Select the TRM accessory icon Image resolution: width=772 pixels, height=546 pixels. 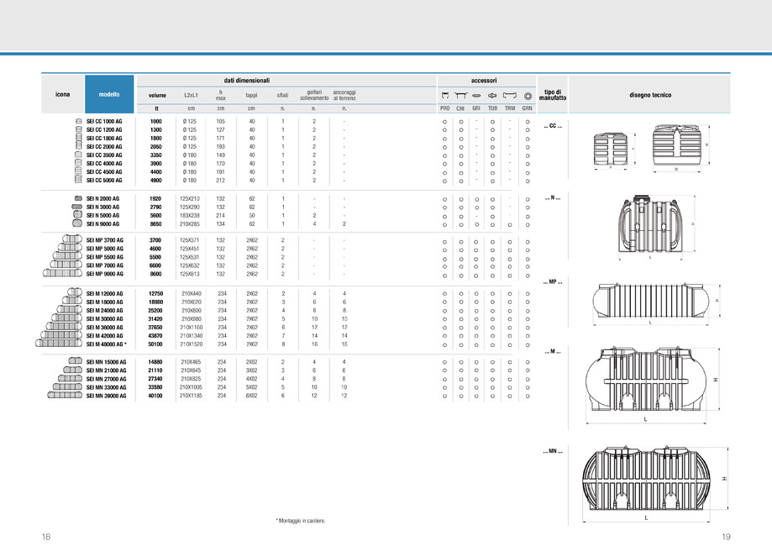510,95
